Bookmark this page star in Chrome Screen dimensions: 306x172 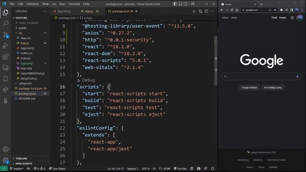coord(275,10)
